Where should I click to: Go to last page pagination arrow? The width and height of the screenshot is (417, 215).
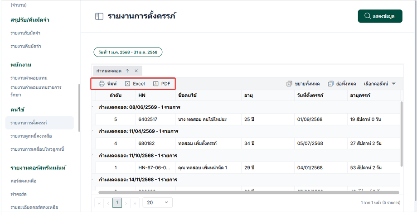135,203
